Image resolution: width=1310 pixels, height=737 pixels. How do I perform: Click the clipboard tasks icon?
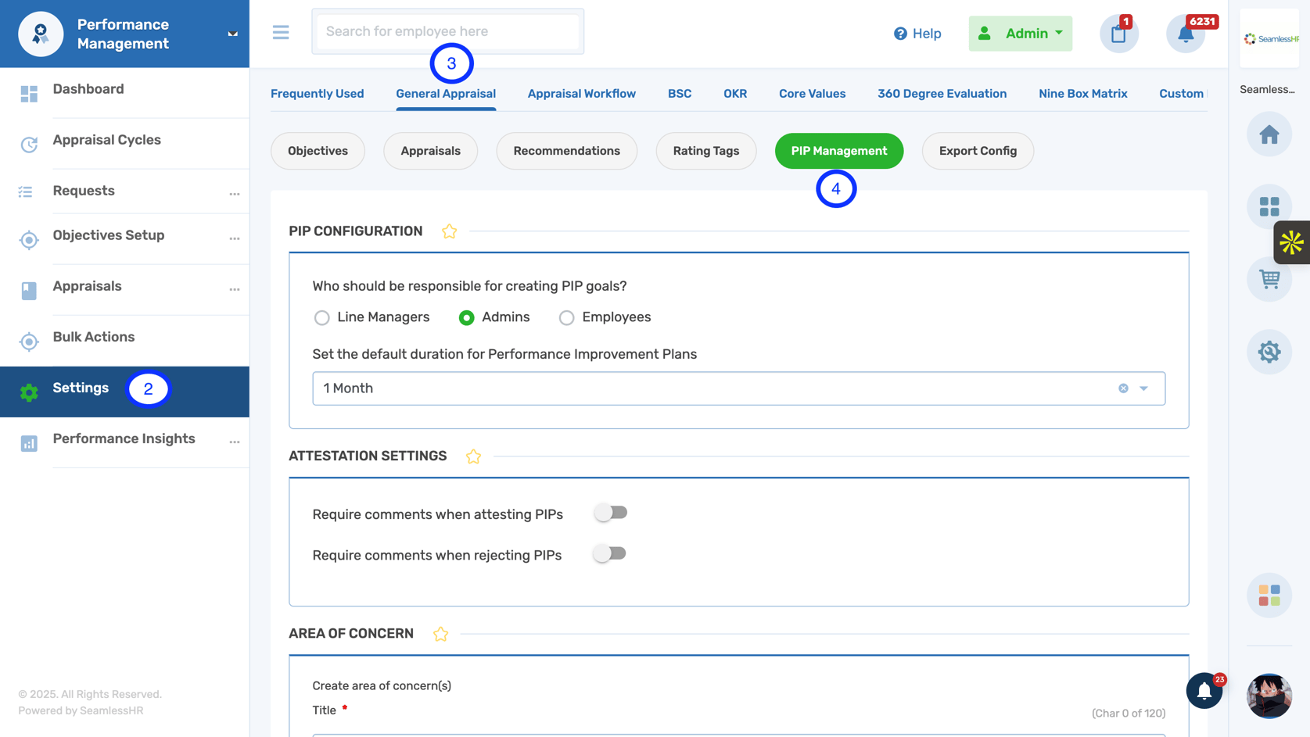[x=1118, y=34]
